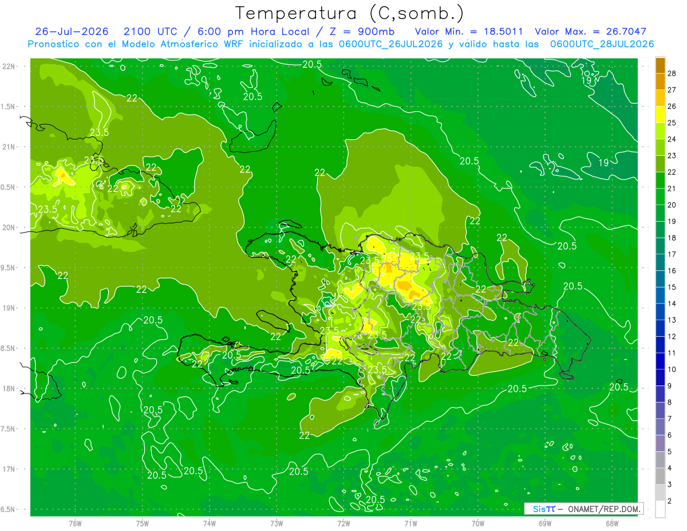687x531 pixels.
Task: Click the "19N" latitude axis label
Action: click(8, 308)
